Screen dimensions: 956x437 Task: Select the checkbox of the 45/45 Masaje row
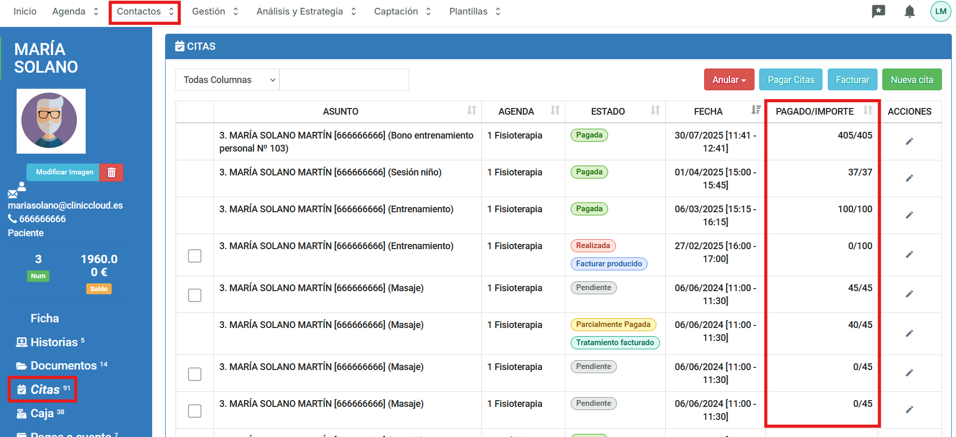pyautogui.click(x=195, y=295)
